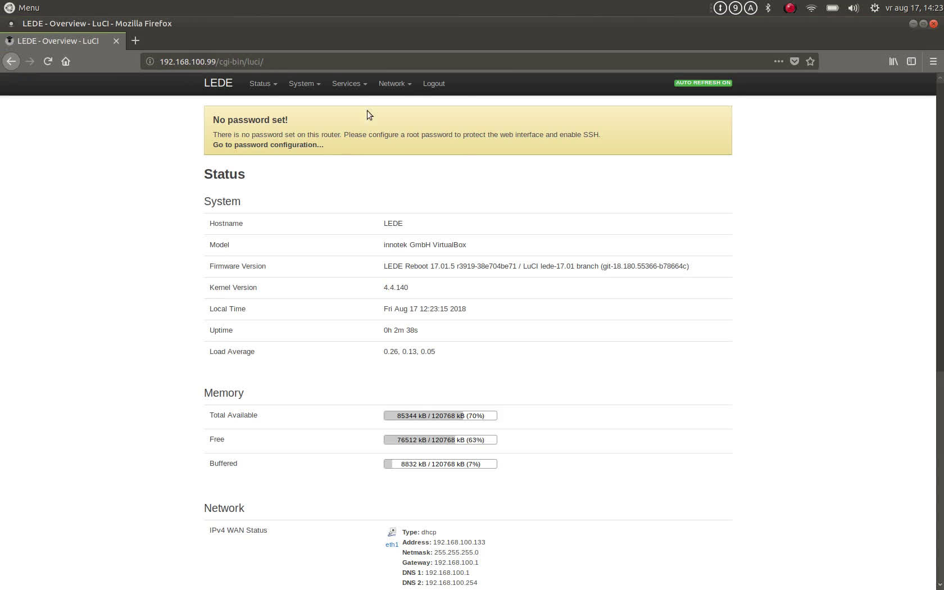Bookmark this page via the star icon
Viewport: 944px width, 590px height.
coord(810,61)
